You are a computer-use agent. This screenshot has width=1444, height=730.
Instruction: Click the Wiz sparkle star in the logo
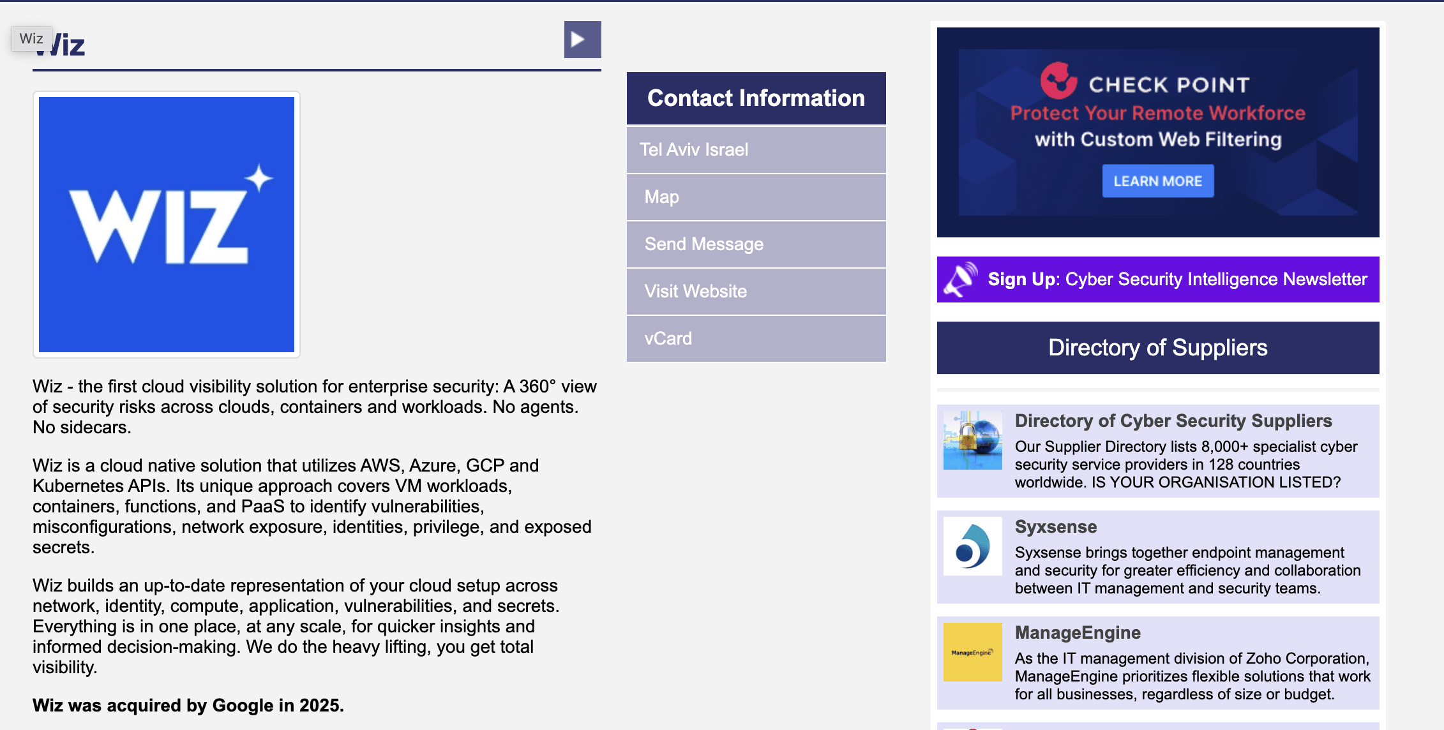(258, 176)
